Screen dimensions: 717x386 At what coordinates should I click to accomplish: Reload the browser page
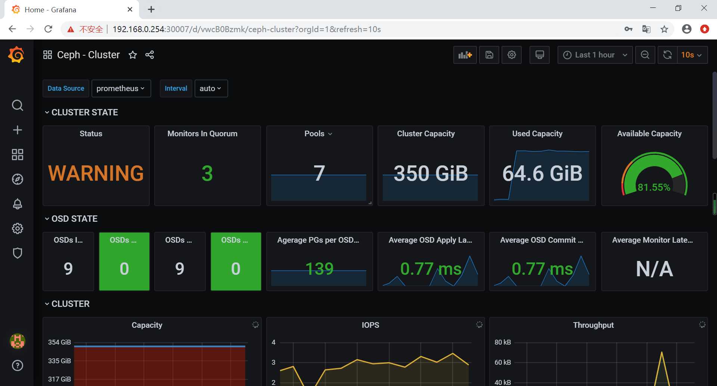click(48, 29)
